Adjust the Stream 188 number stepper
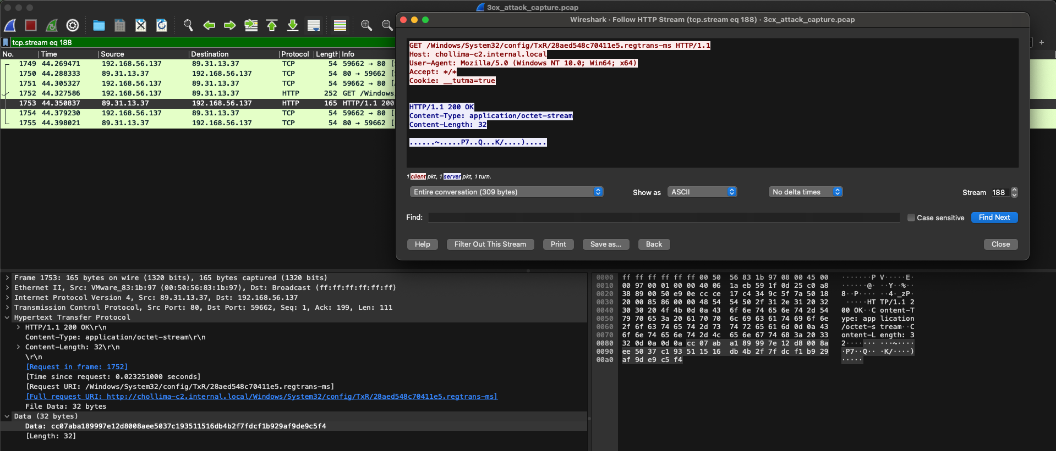The height and width of the screenshot is (451, 1056). (1014, 192)
